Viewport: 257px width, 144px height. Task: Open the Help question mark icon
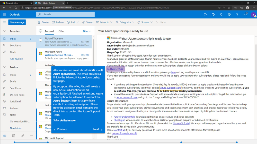(x=237, y=14)
